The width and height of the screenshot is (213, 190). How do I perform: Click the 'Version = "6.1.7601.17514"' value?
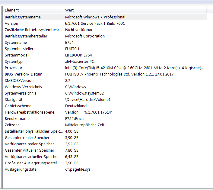click(x=89, y=112)
